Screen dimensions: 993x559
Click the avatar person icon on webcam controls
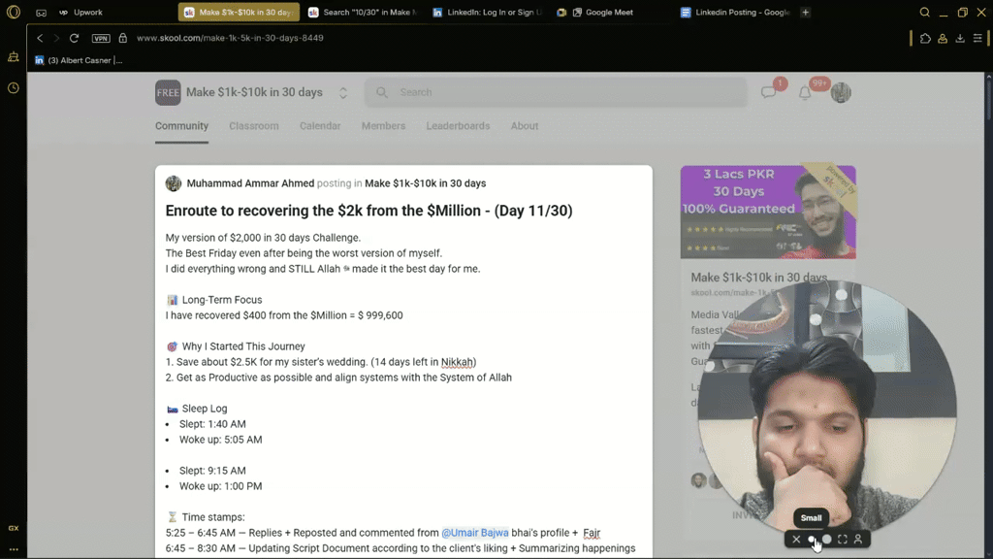pos(858,540)
